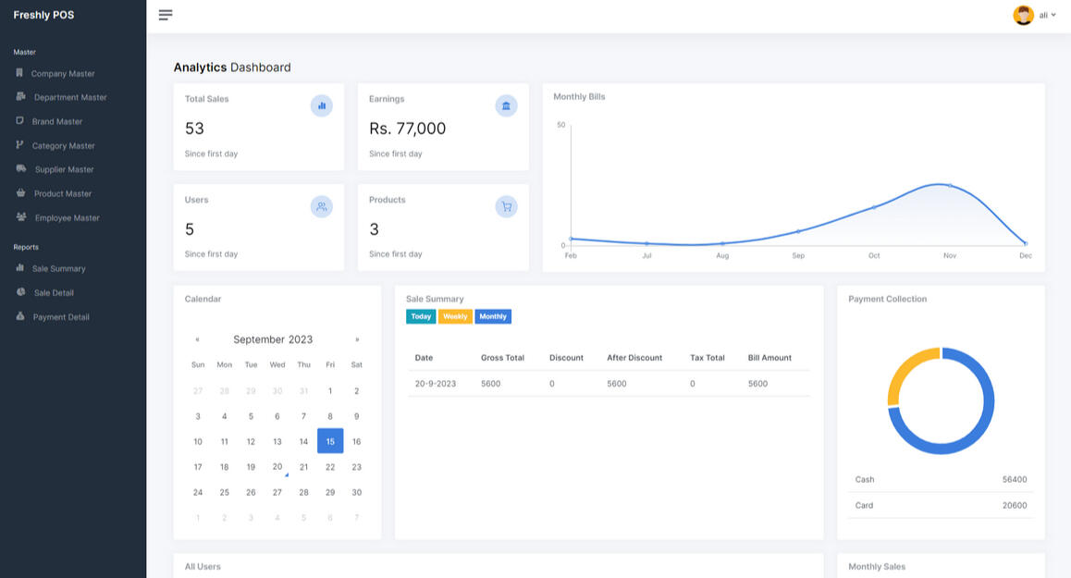Open Company Master from the sidebar
Image resolution: width=1071 pixels, height=578 pixels.
tap(62, 73)
